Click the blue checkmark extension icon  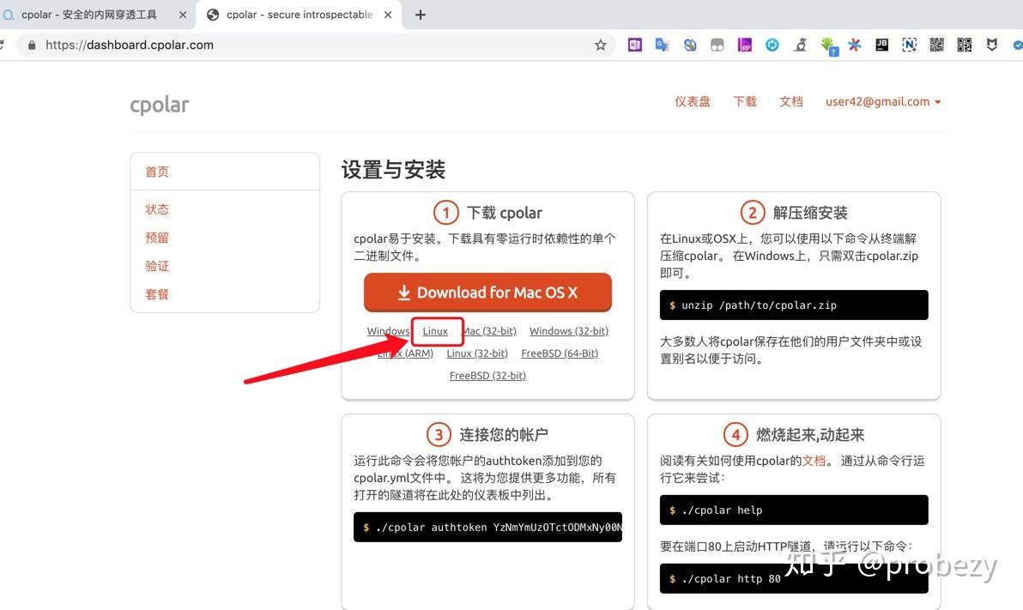[1019, 45]
